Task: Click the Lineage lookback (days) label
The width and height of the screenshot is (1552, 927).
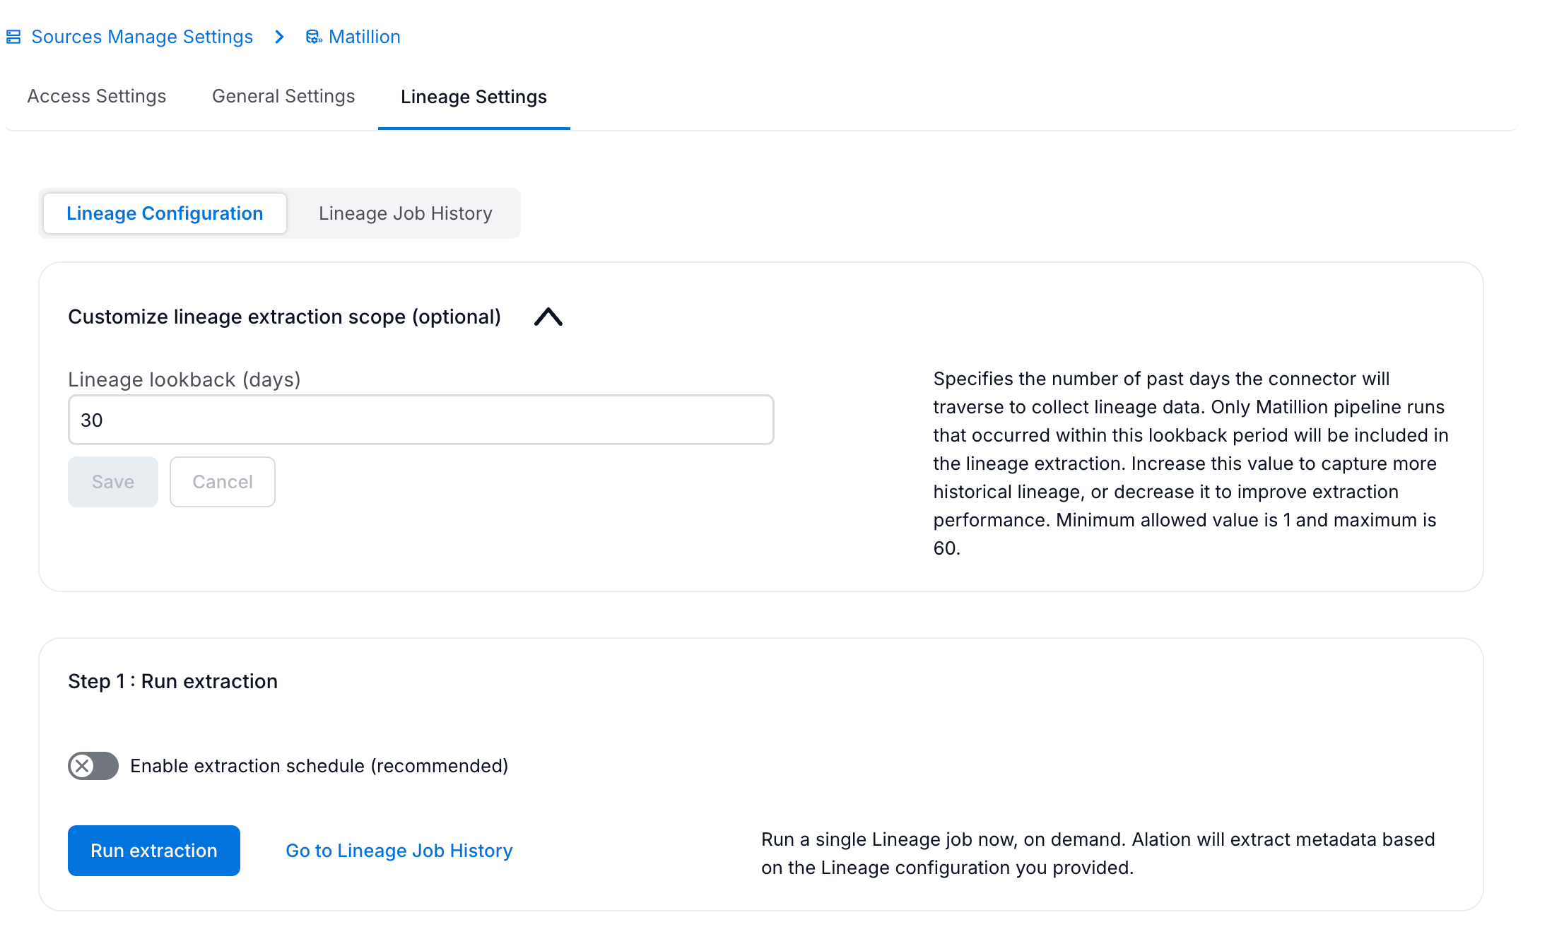Action: (184, 379)
